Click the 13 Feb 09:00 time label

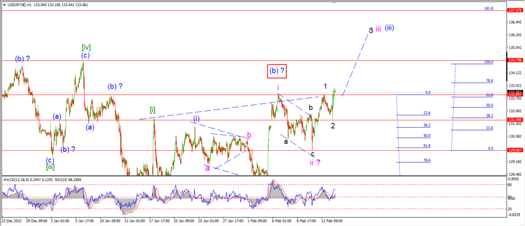coord(333,221)
